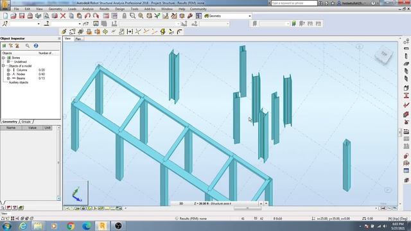Click the gear settings icon in toolbar
Image resolution: width=411 pixels, height=231 pixels.
(x=182, y=16)
